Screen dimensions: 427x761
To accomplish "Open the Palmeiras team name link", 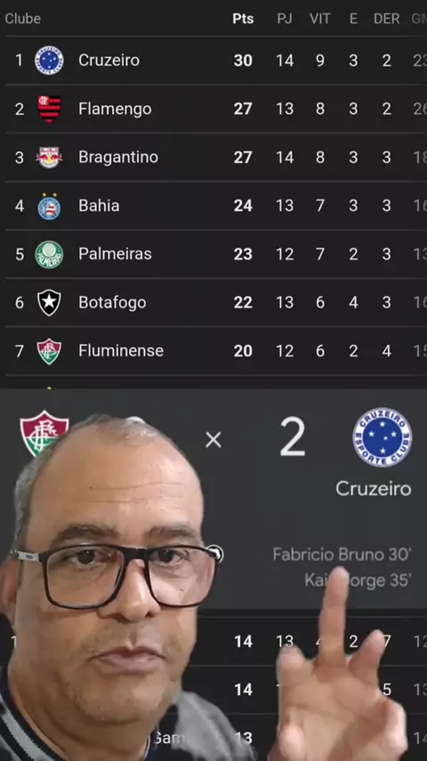I will point(115,254).
